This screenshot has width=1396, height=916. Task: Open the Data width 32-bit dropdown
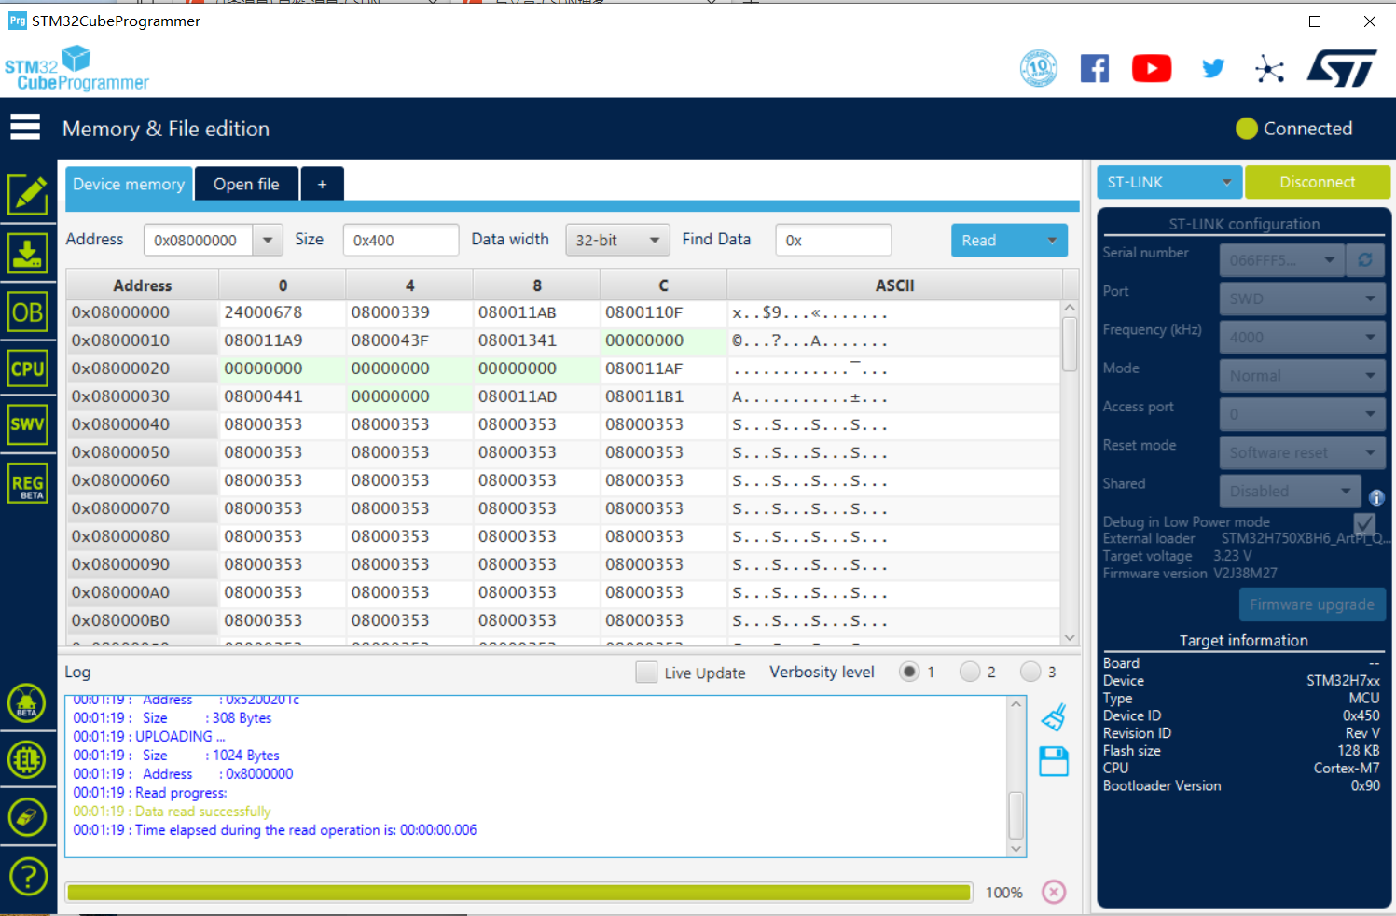click(x=617, y=240)
